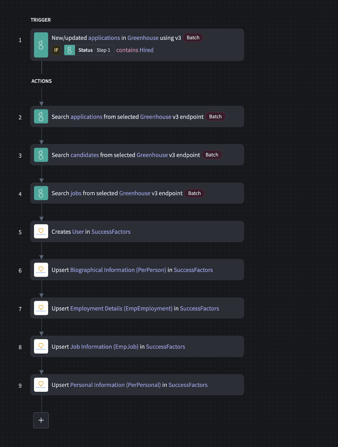Click 'contains Hired' condition text

(135, 50)
